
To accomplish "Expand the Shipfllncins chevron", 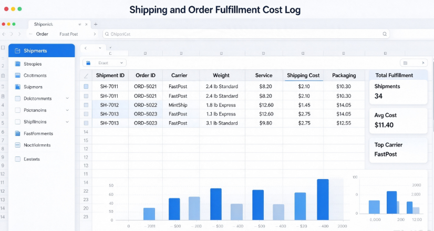I will (x=67, y=122).
